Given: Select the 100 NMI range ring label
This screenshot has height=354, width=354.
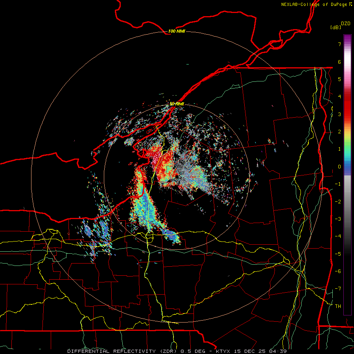Looking at the screenshot, I should 177,31.
